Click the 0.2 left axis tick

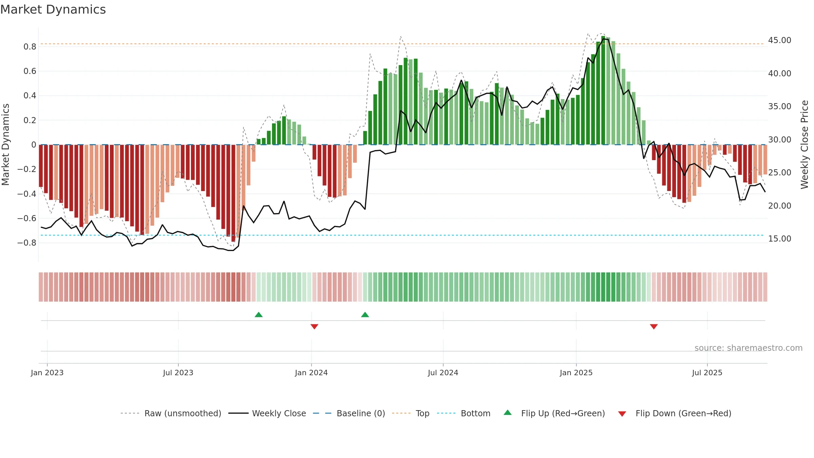(30, 120)
